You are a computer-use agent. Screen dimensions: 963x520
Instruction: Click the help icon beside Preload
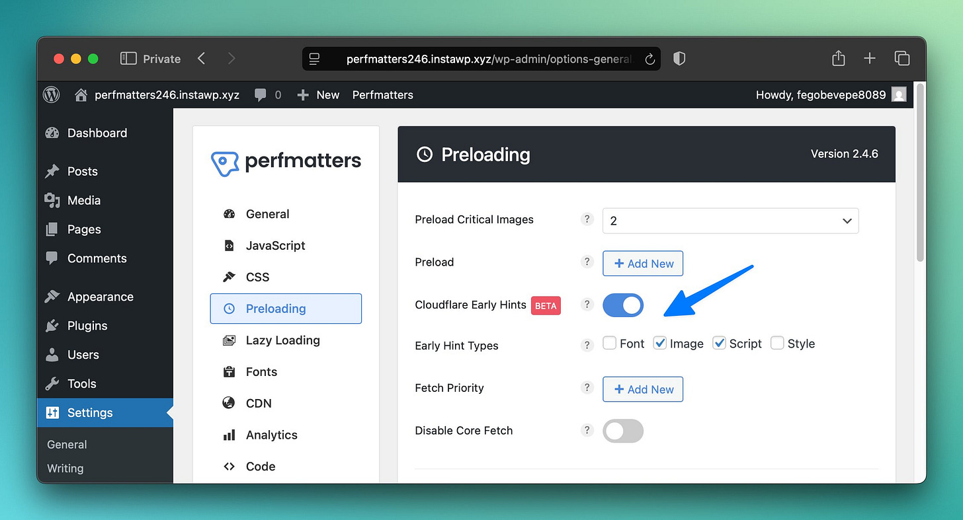pos(587,262)
